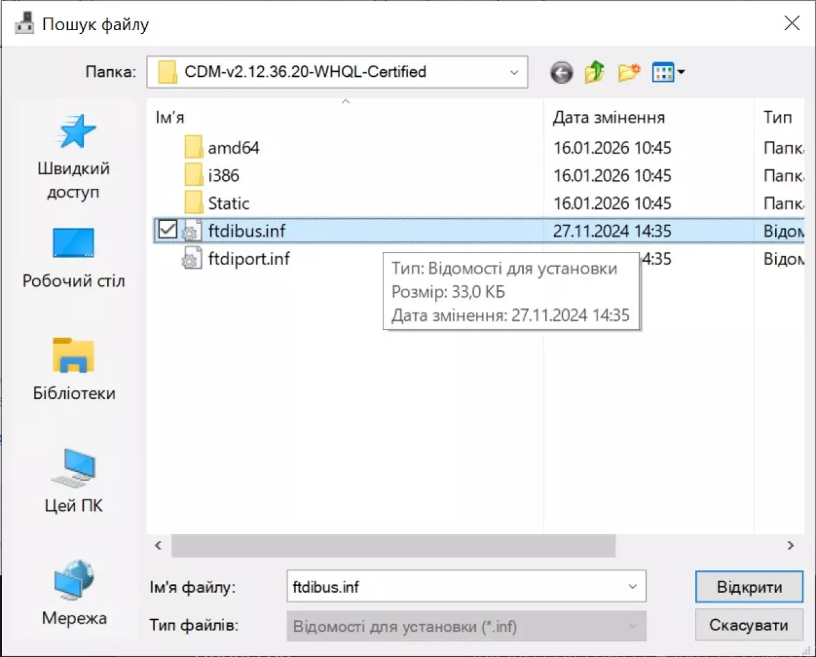Open Бібліотеки in sidebar
816x657 pixels.
tap(74, 369)
